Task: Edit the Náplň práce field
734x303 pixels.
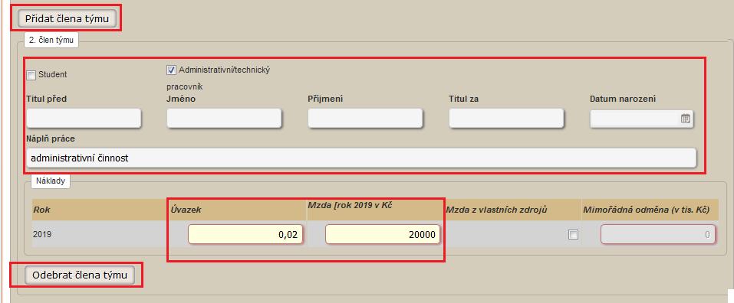Action: click(x=361, y=158)
